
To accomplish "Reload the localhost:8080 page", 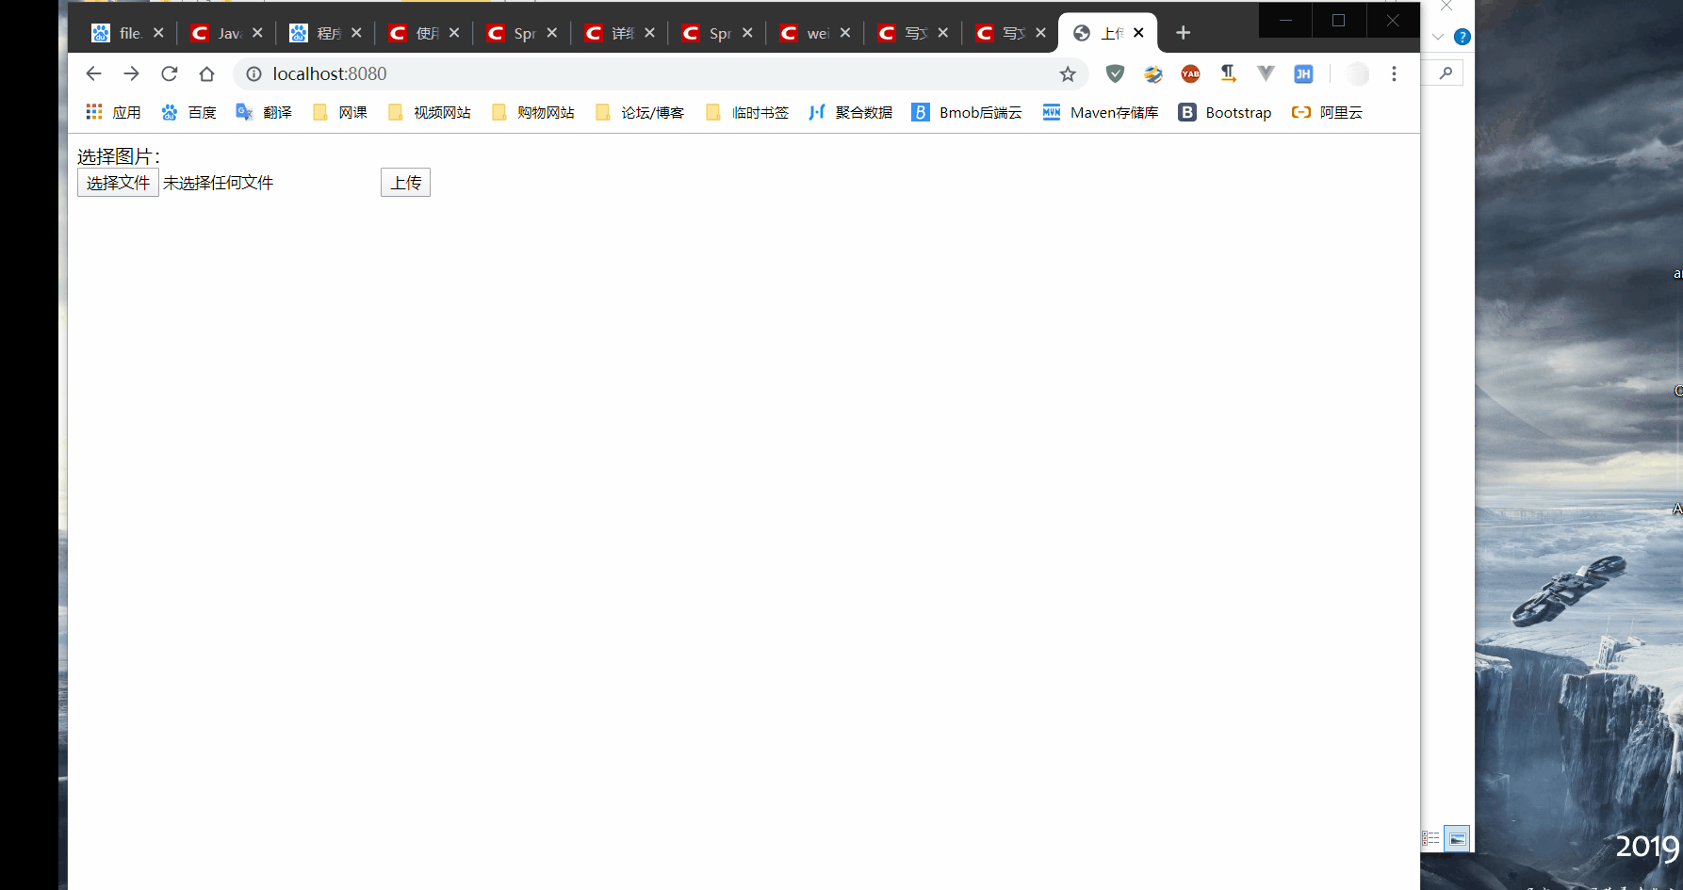I will [169, 73].
